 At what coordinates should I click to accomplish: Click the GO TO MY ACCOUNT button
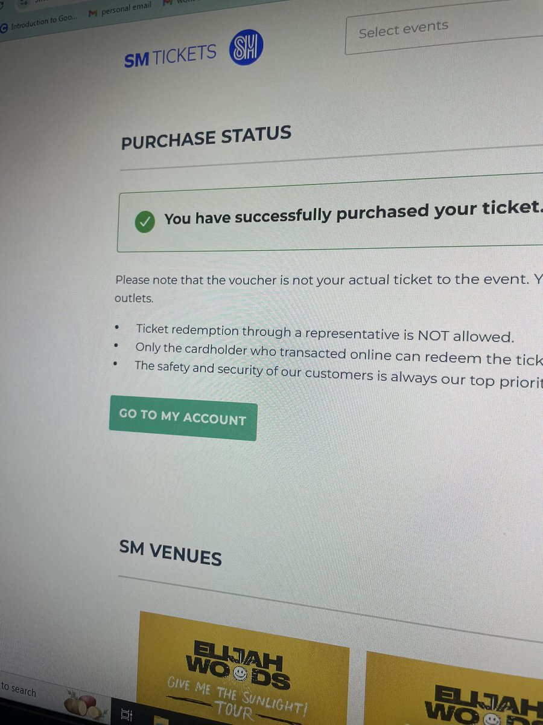(183, 418)
